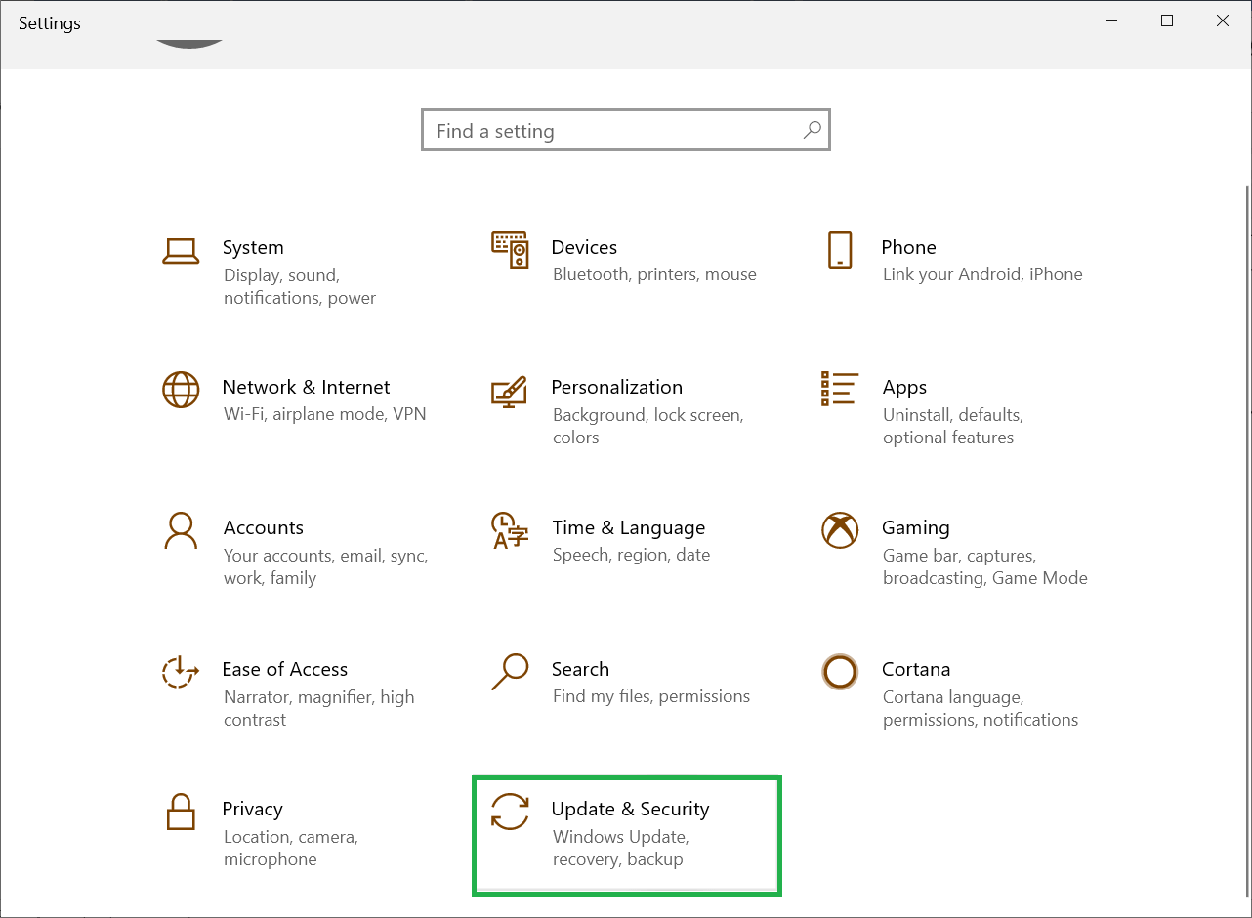Viewport: 1252px width, 918px height.
Task: Click 'Your accounts, email, sync, work, family' text
Action: pos(325,567)
